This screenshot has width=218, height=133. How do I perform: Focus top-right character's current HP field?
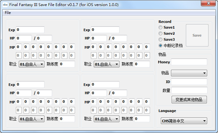(x=99, y=38)
